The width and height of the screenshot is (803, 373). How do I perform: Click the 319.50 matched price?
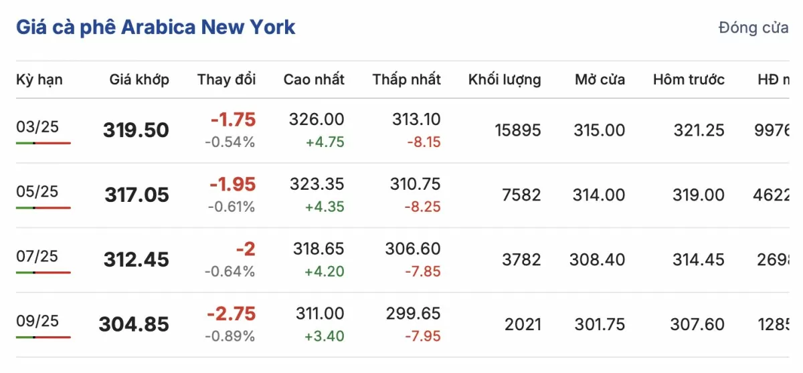coord(136,130)
